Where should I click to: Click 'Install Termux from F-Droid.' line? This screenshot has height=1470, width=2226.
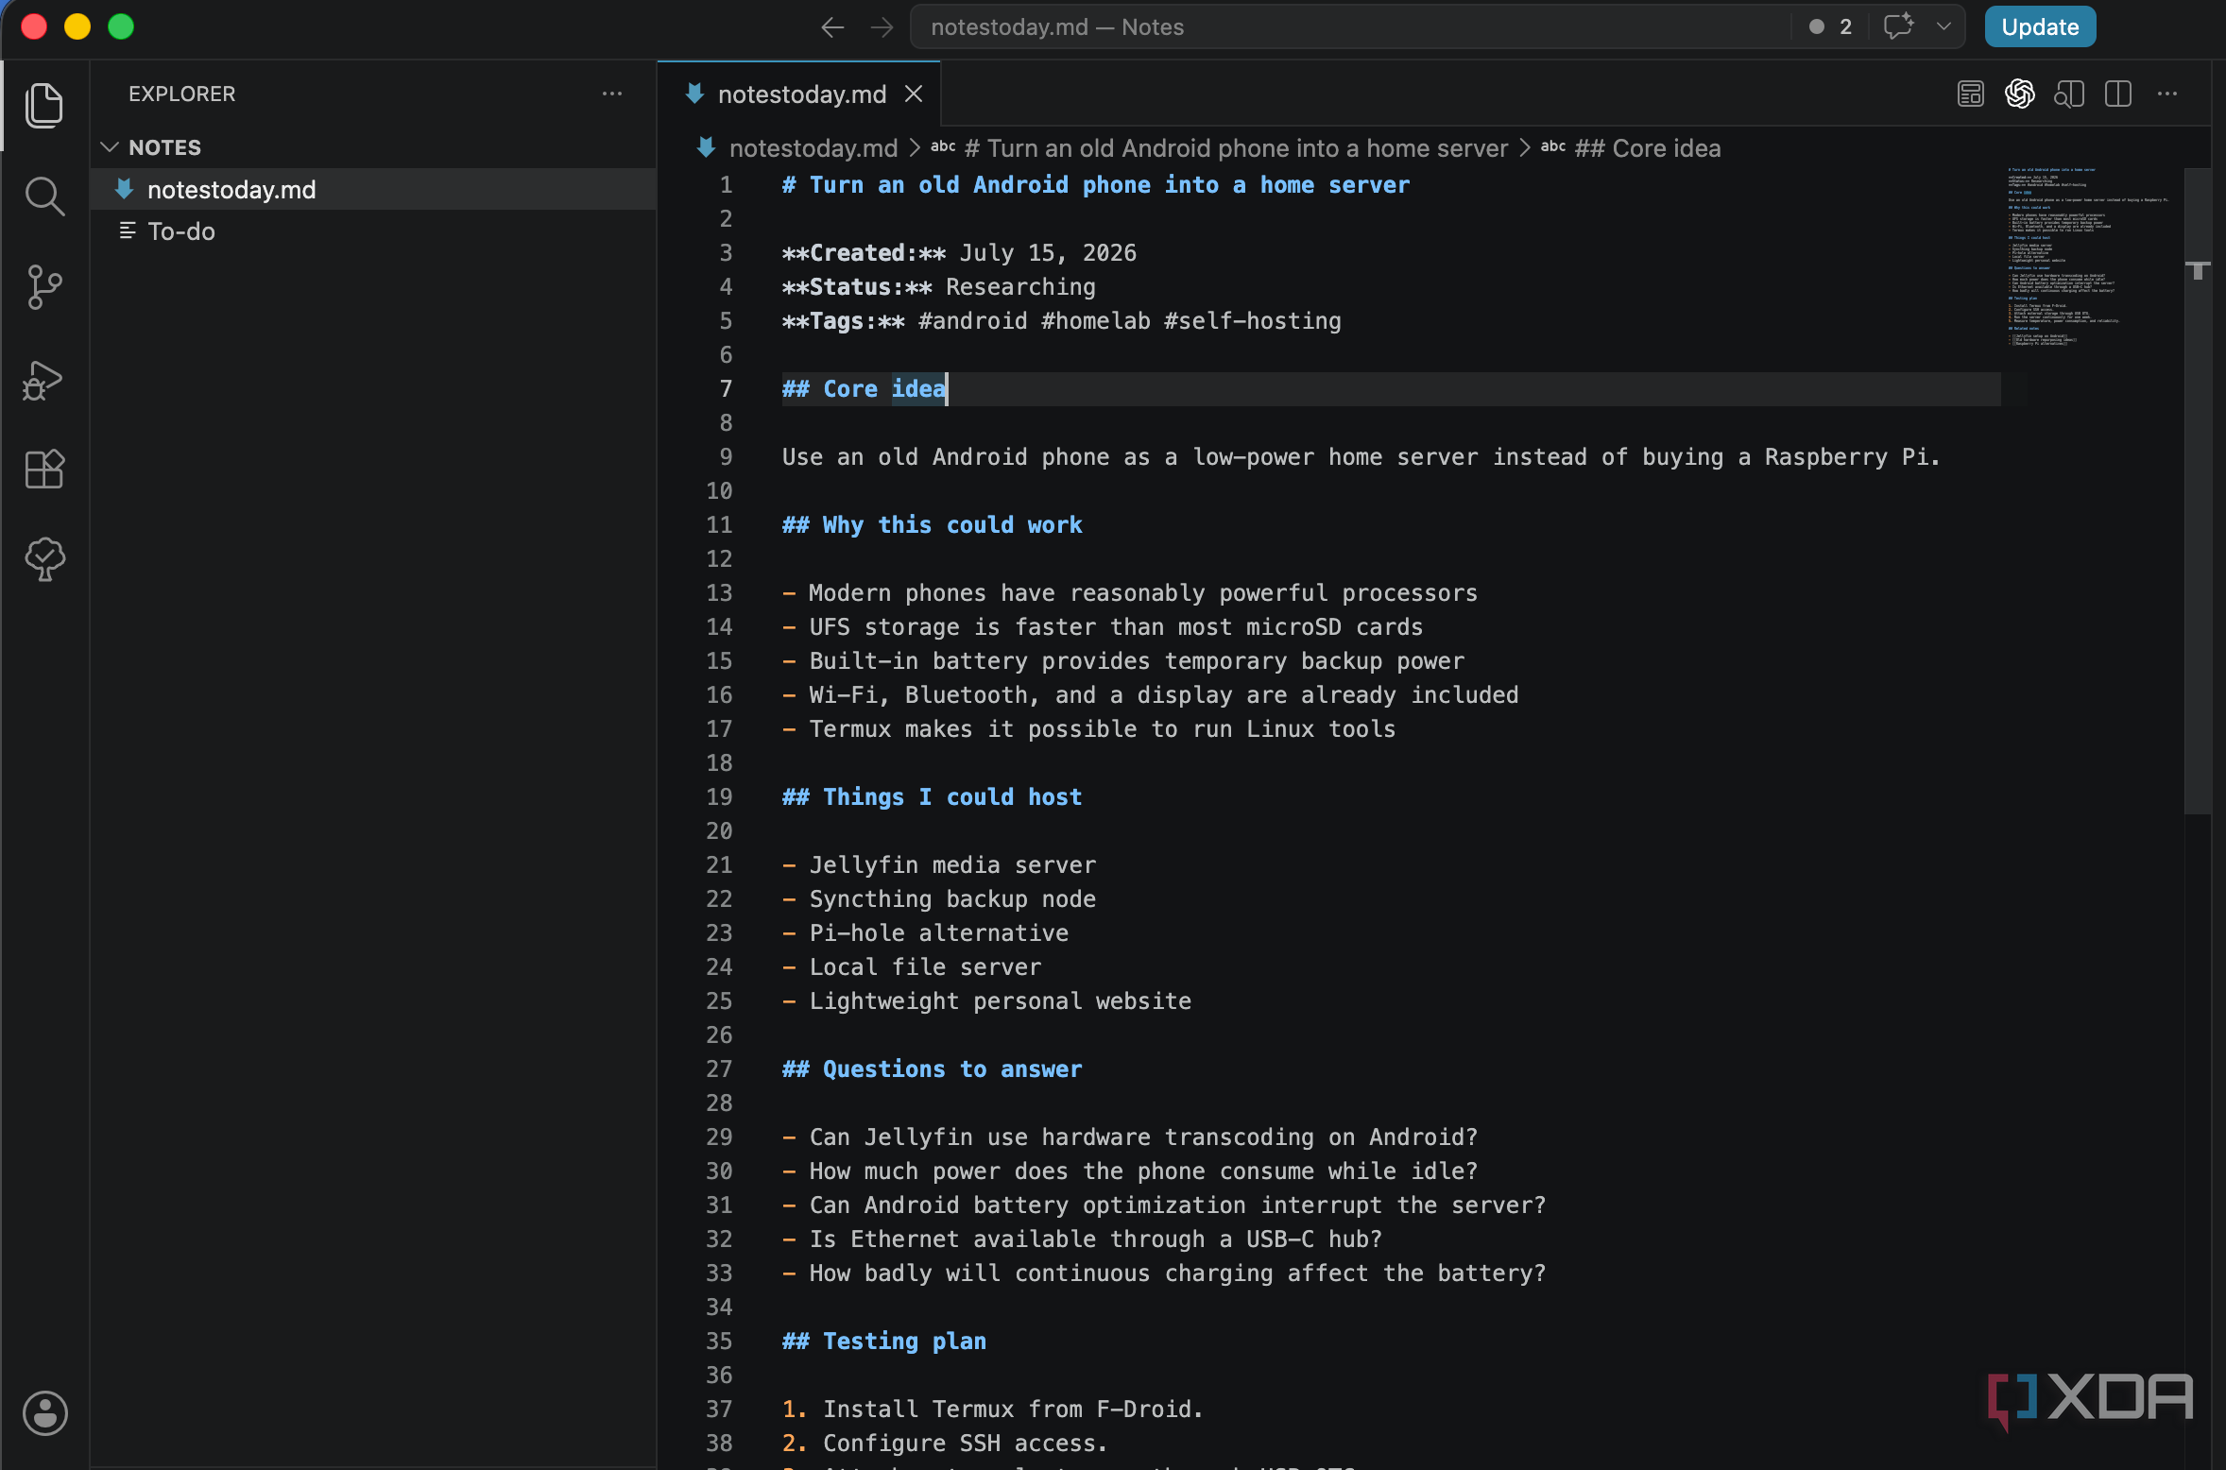click(993, 1410)
